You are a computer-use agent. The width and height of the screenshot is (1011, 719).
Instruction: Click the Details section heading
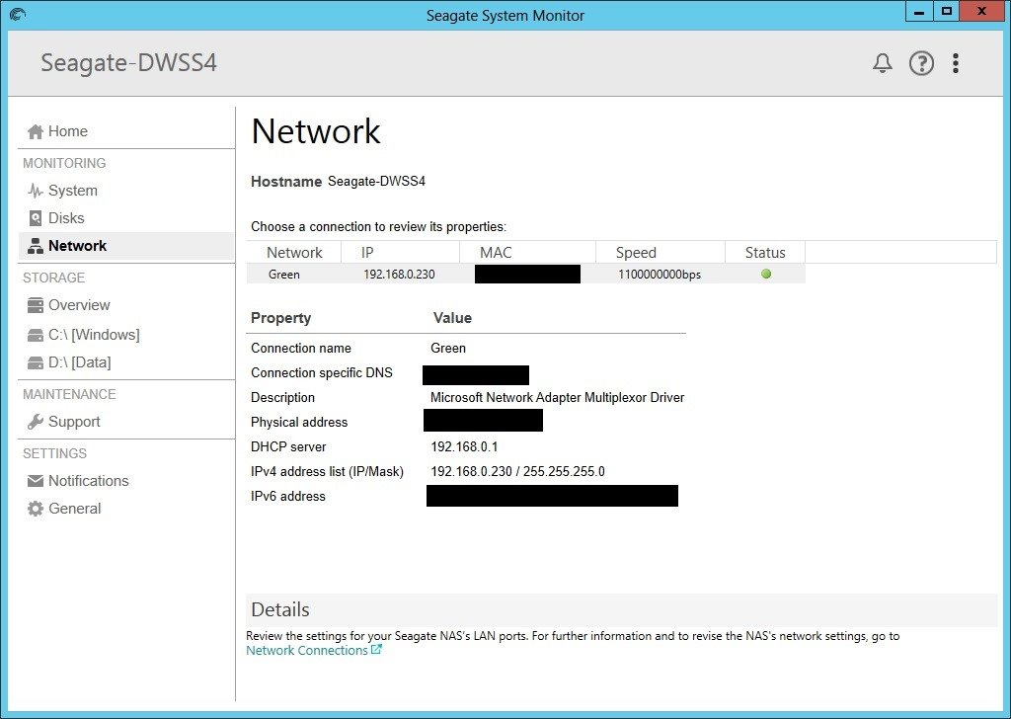click(280, 609)
